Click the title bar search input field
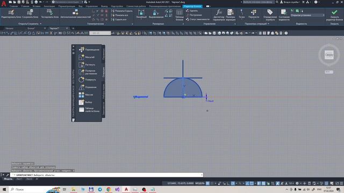 pos(259,2)
